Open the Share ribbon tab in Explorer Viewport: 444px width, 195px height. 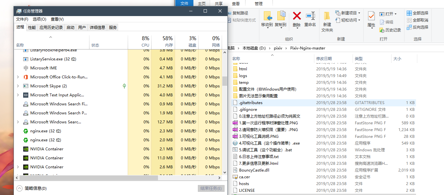(219, 4)
